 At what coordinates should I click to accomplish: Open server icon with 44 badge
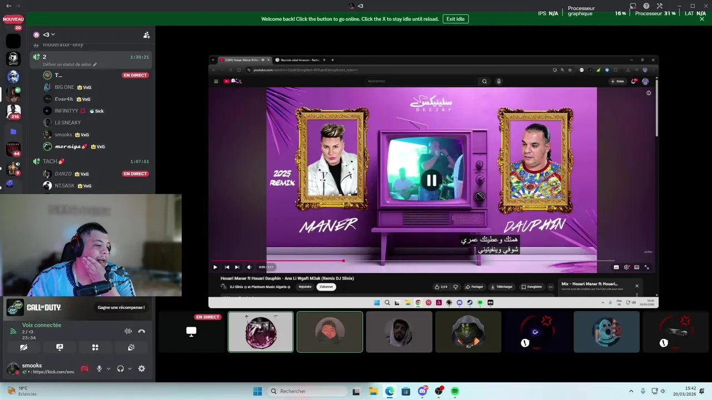pyautogui.click(x=13, y=149)
